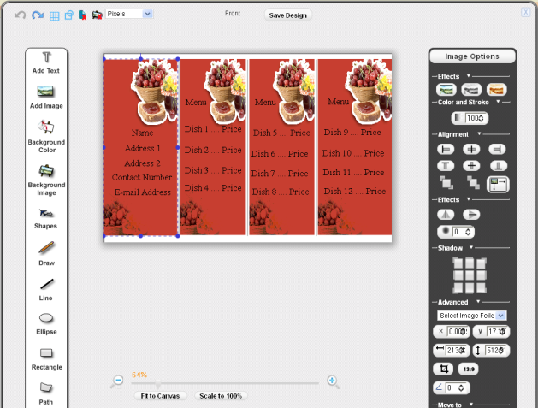Click Fit to Canvas button
This screenshot has height=408, width=538.
click(160, 396)
